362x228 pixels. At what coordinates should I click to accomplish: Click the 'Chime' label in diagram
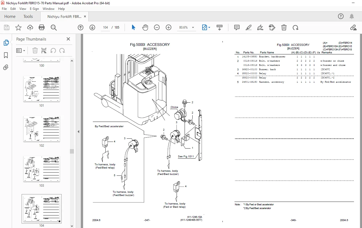click(174, 107)
